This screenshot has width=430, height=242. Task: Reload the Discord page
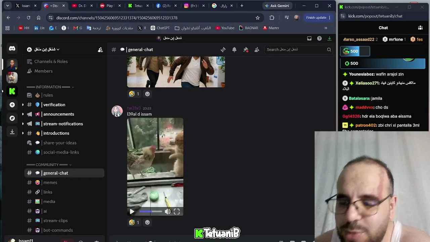pyautogui.click(x=29, y=18)
